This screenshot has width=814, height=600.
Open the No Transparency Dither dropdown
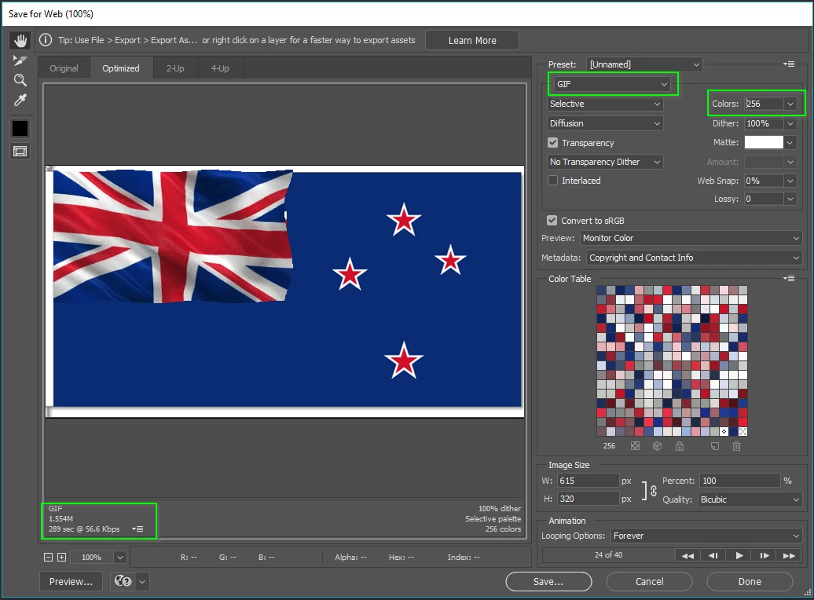(x=605, y=162)
